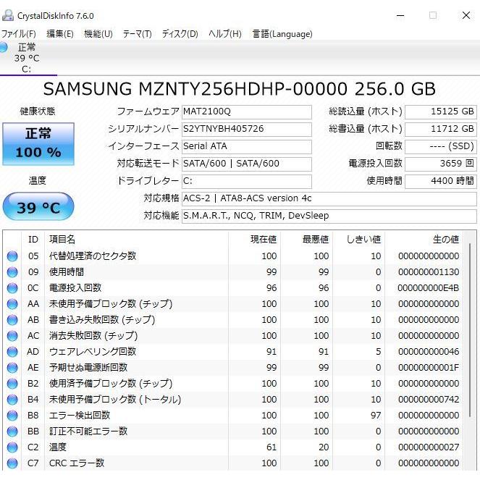480x480 pixels.
Task: Click status orb of row AB 書き込み失敗回数
Action: (x=12, y=319)
